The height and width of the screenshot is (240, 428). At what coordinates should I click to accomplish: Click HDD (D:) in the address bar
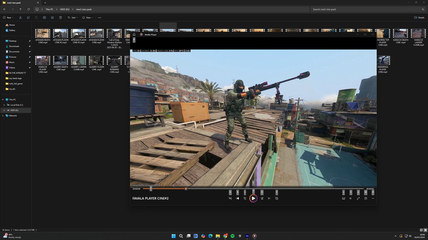coord(65,9)
